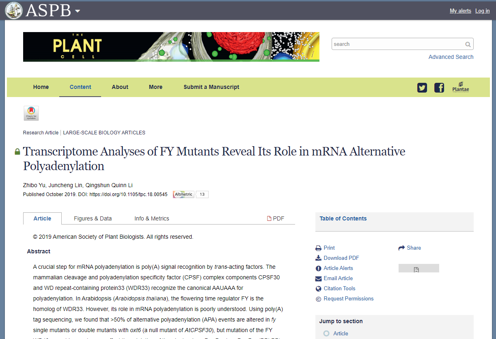Open the More menu item
Image resolution: width=496 pixels, height=339 pixels.
(155, 87)
